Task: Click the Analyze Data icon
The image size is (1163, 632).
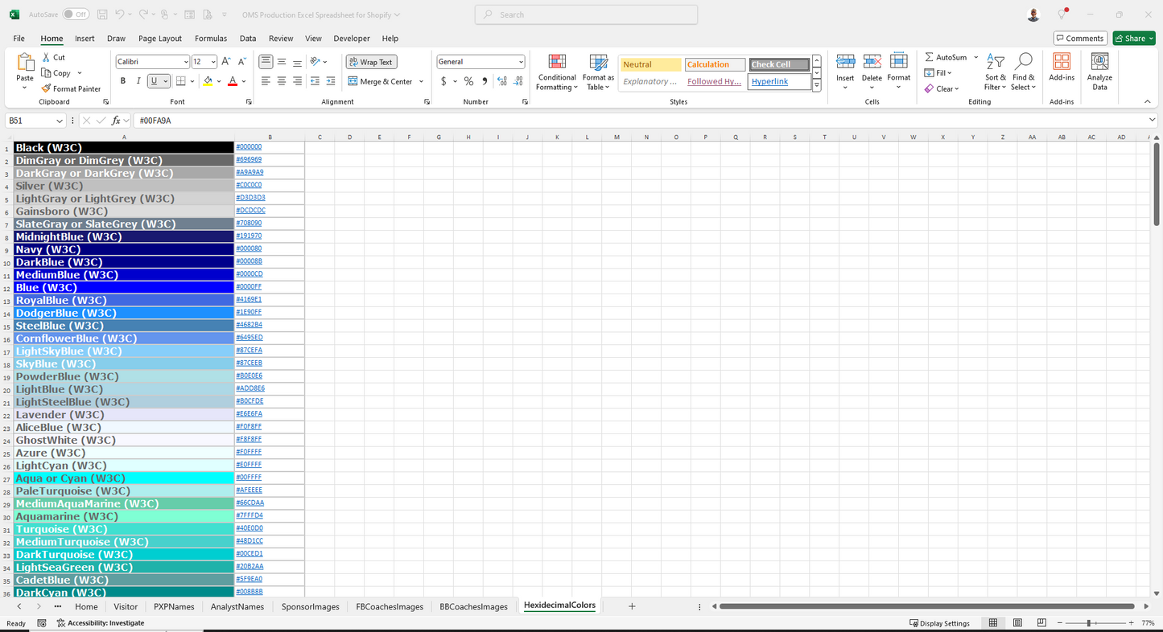Action: (x=1099, y=72)
